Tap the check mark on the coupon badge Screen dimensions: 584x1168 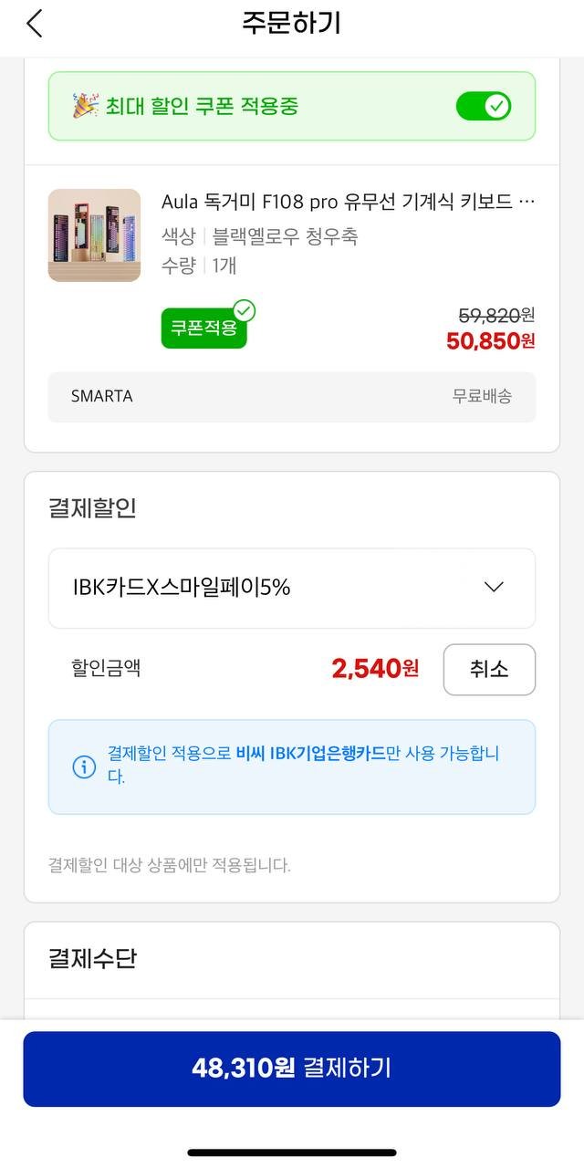pyautogui.click(x=244, y=311)
